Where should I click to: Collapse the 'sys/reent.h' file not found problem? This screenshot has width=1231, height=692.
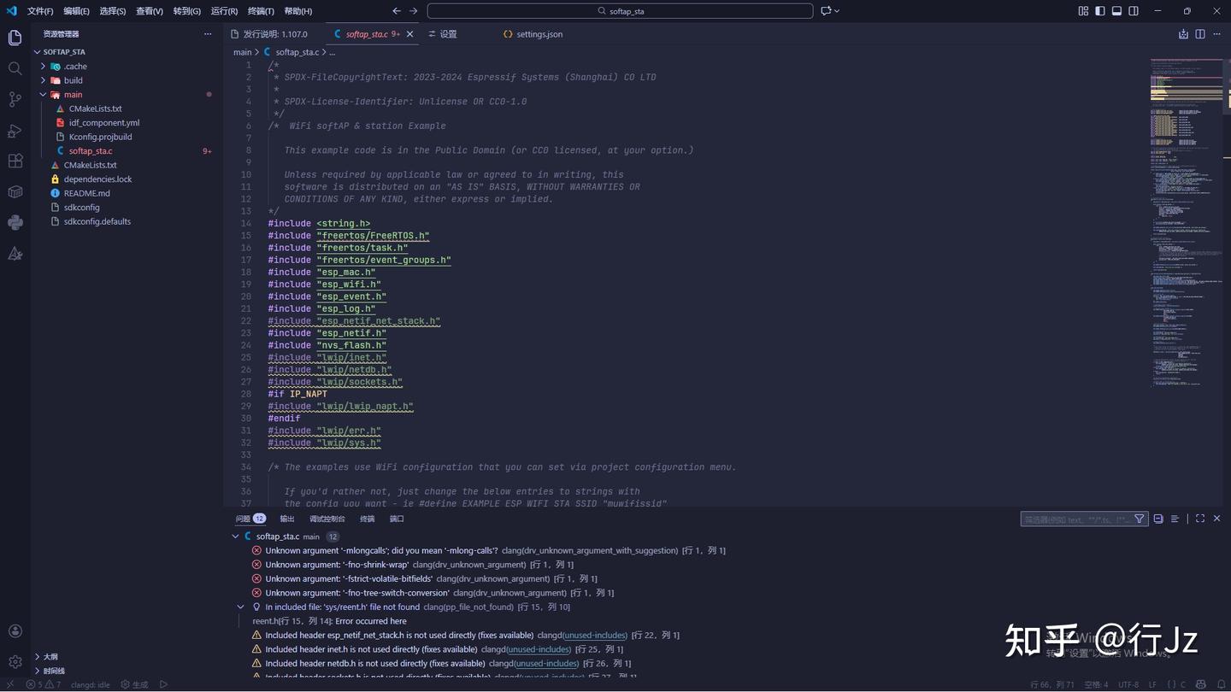[240, 607]
